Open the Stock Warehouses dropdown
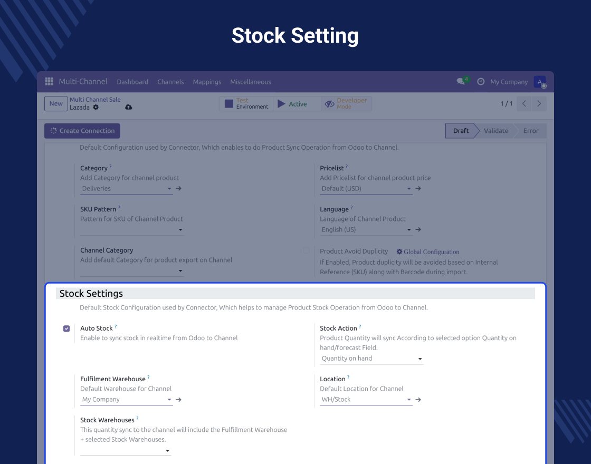Screen dimensions: 591x464 (x=126, y=450)
